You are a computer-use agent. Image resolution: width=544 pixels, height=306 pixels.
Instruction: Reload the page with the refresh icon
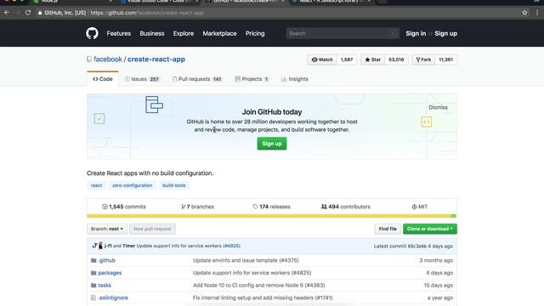click(28, 13)
